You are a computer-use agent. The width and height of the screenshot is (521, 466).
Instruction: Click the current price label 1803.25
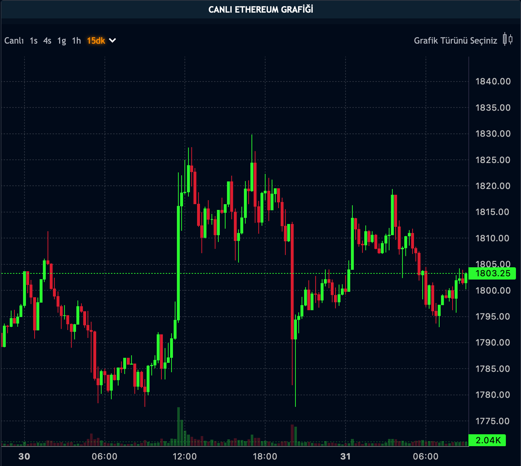tap(492, 273)
